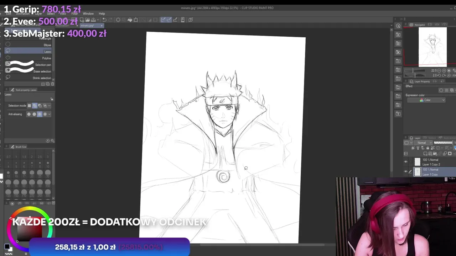Click the canvas horizontal scrollbar
456x256 pixels.
tap(262, 245)
